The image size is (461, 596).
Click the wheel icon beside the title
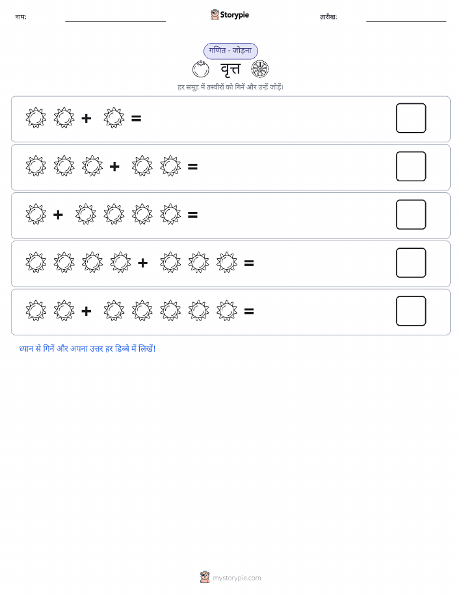260,69
